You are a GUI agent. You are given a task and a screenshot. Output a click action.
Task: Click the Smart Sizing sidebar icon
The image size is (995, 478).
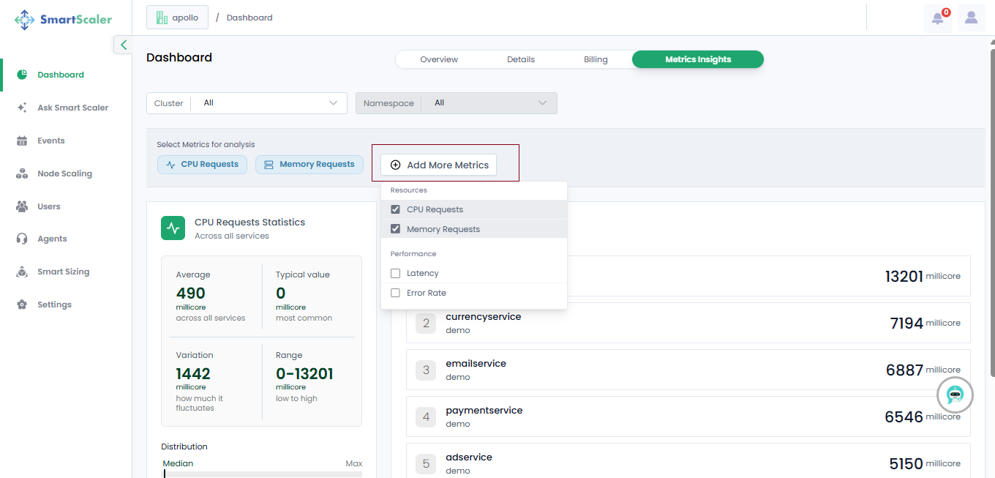pyautogui.click(x=22, y=272)
